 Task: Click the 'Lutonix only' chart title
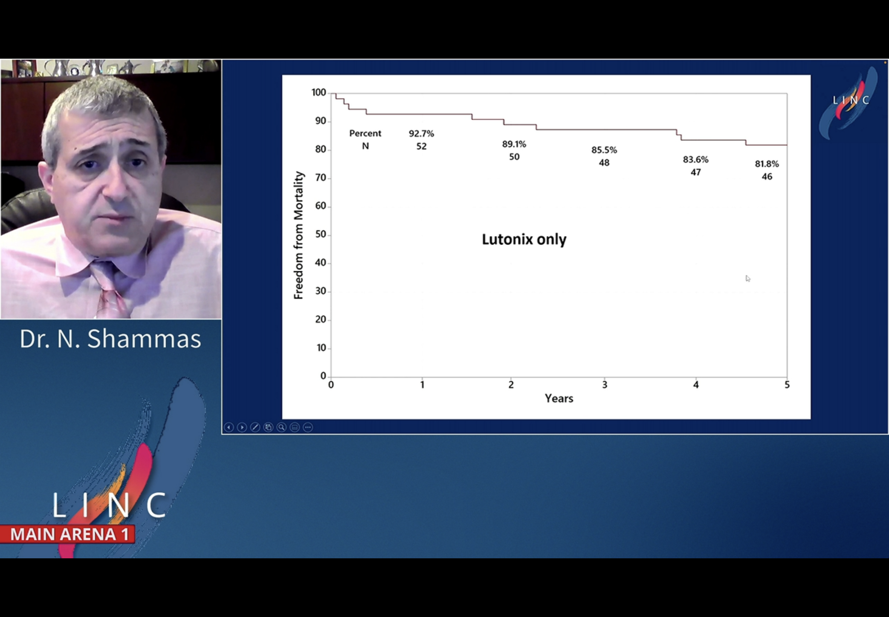click(x=524, y=239)
